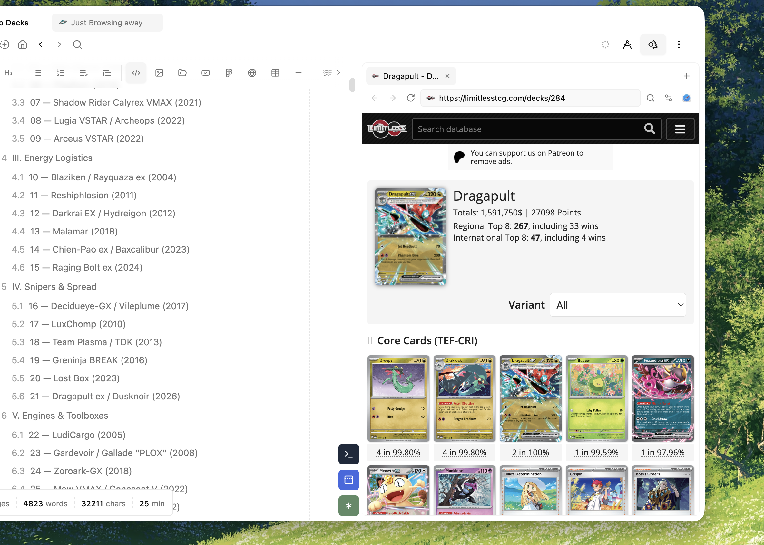764x545 pixels.
Task: Reload the embedded browser page
Action: click(x=411, y=98)
